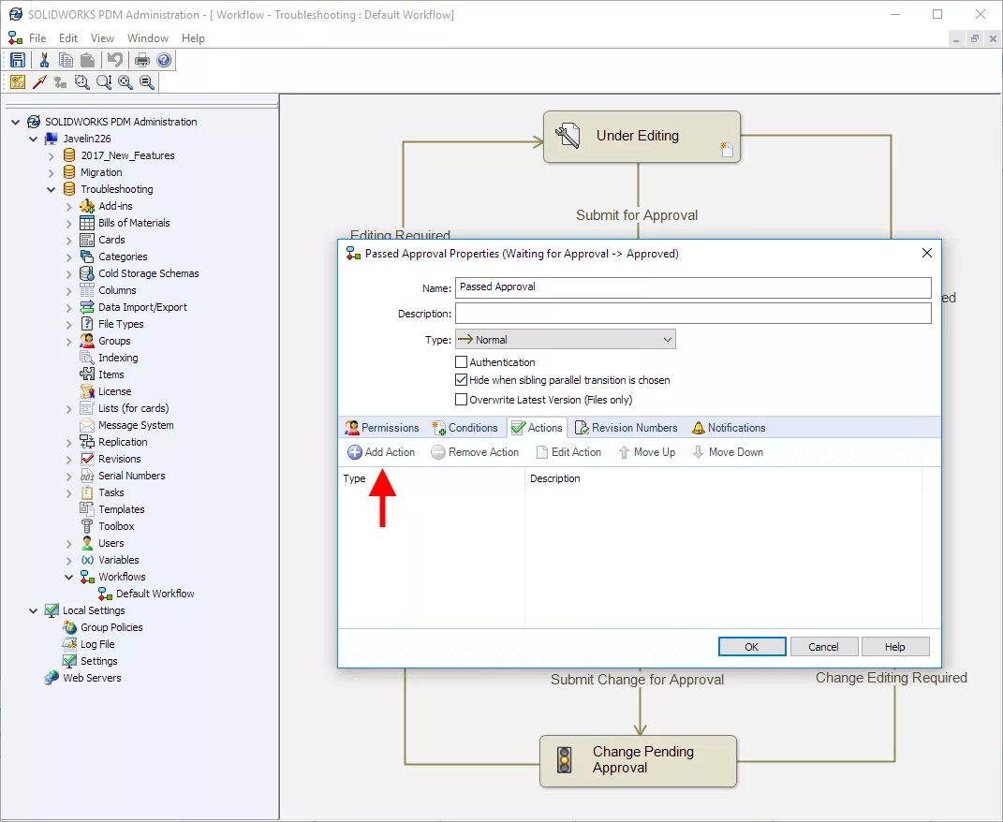Click the OK button

click(x=752, y=647)
